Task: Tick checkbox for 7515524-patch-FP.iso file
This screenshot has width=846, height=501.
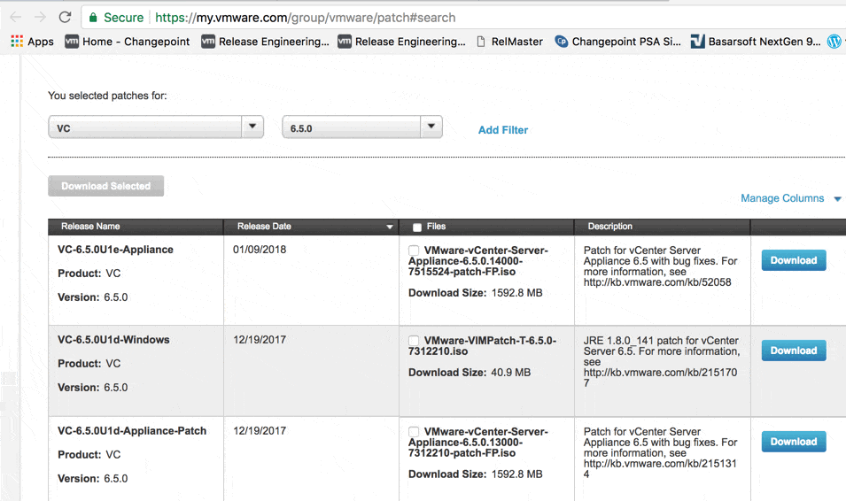Action: click(x=414, y=250)
